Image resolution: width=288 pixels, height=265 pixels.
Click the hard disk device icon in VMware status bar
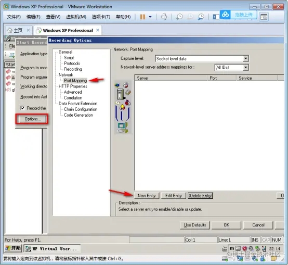225,259
